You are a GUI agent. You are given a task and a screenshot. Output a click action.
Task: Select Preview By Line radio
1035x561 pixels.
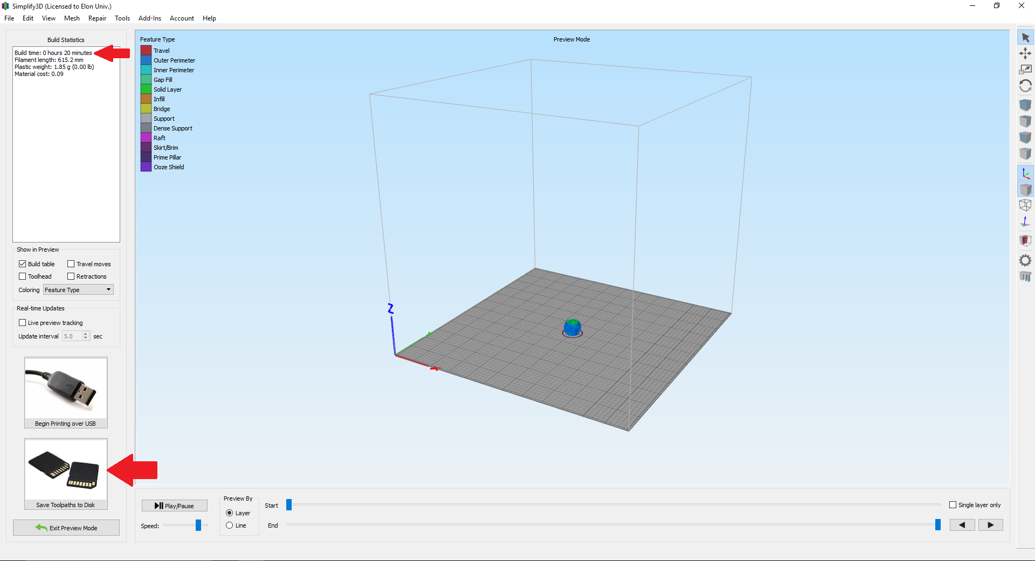[x=230, y=525]
